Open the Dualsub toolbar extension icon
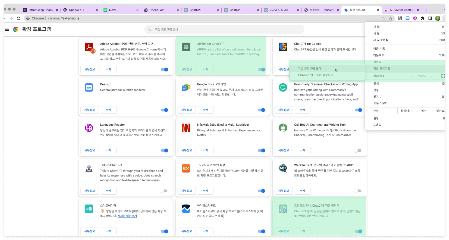 tap(407, 18)
